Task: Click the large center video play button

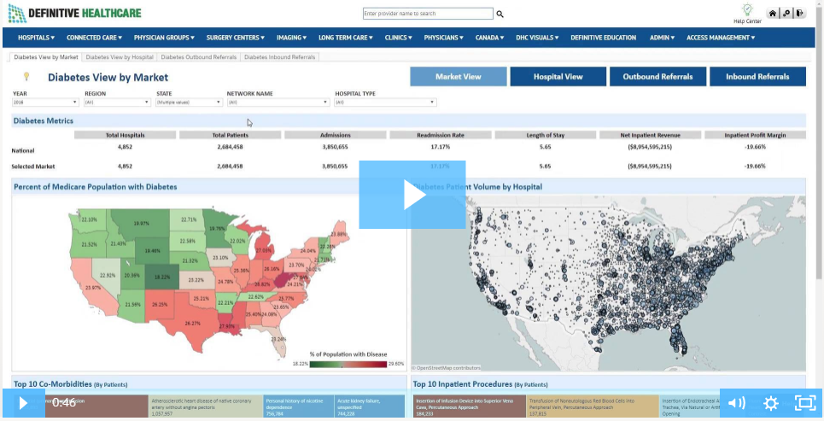Action: 412,195
